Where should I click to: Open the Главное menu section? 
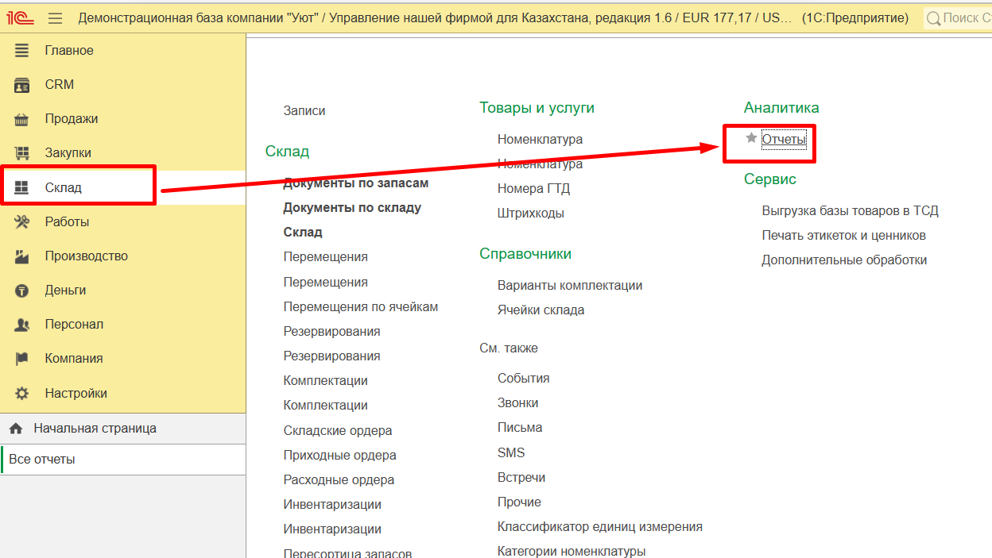coord(69,49)
